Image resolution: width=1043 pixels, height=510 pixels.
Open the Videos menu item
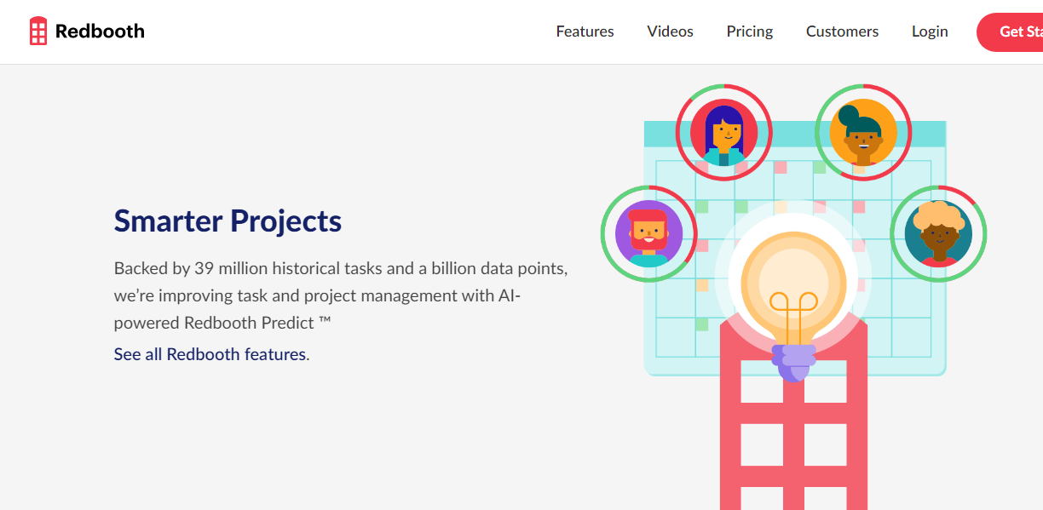tap(670, 32)
